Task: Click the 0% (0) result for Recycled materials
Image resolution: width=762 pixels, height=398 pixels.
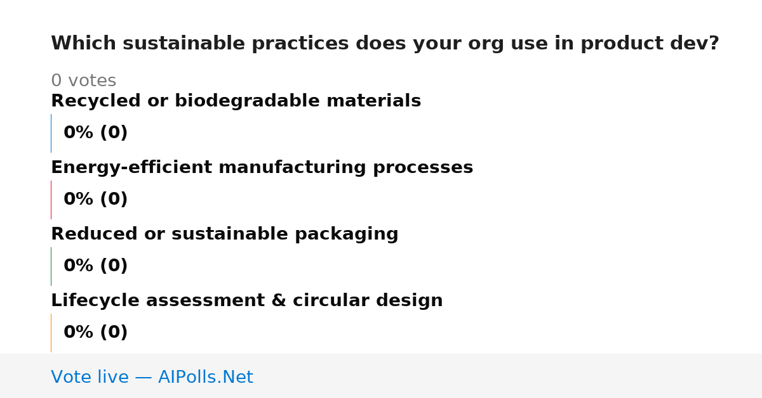Action: coord(95,133)
